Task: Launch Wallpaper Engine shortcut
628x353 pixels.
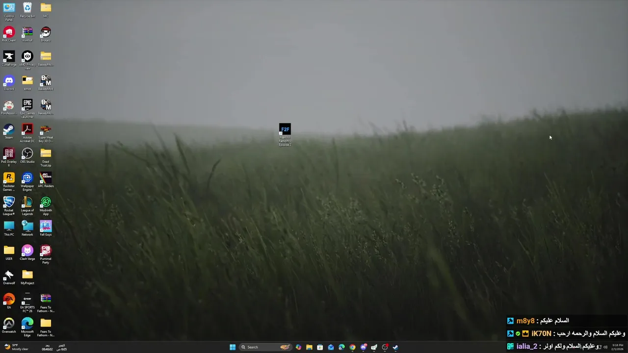Action: (27, 182)
